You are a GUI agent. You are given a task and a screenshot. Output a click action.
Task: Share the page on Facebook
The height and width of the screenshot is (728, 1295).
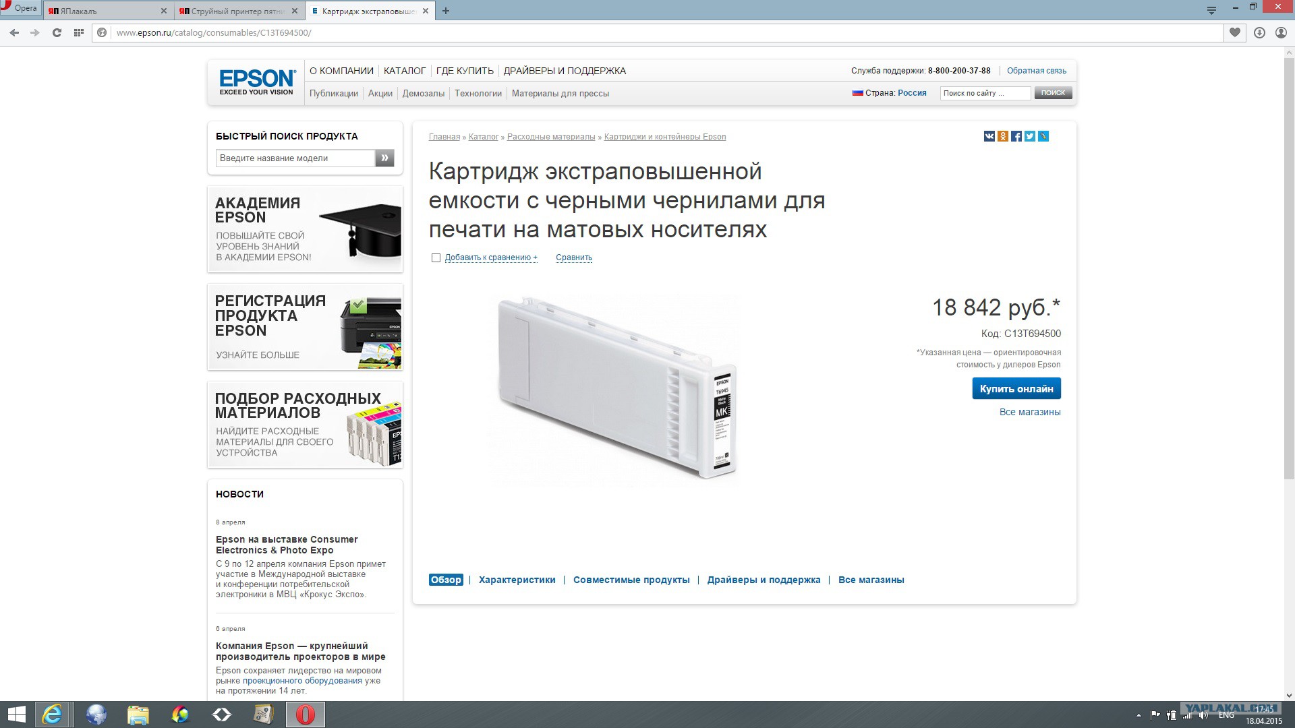(1016, 136)
